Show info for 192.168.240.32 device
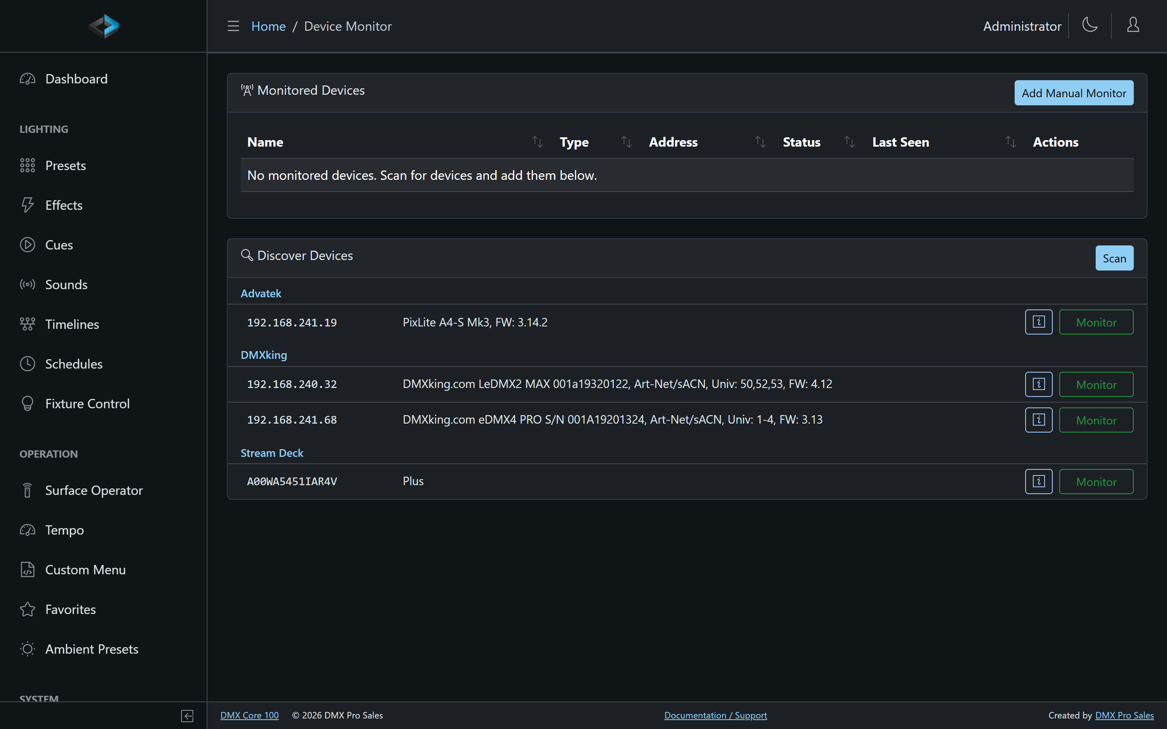 click(x=1039, y=384)
